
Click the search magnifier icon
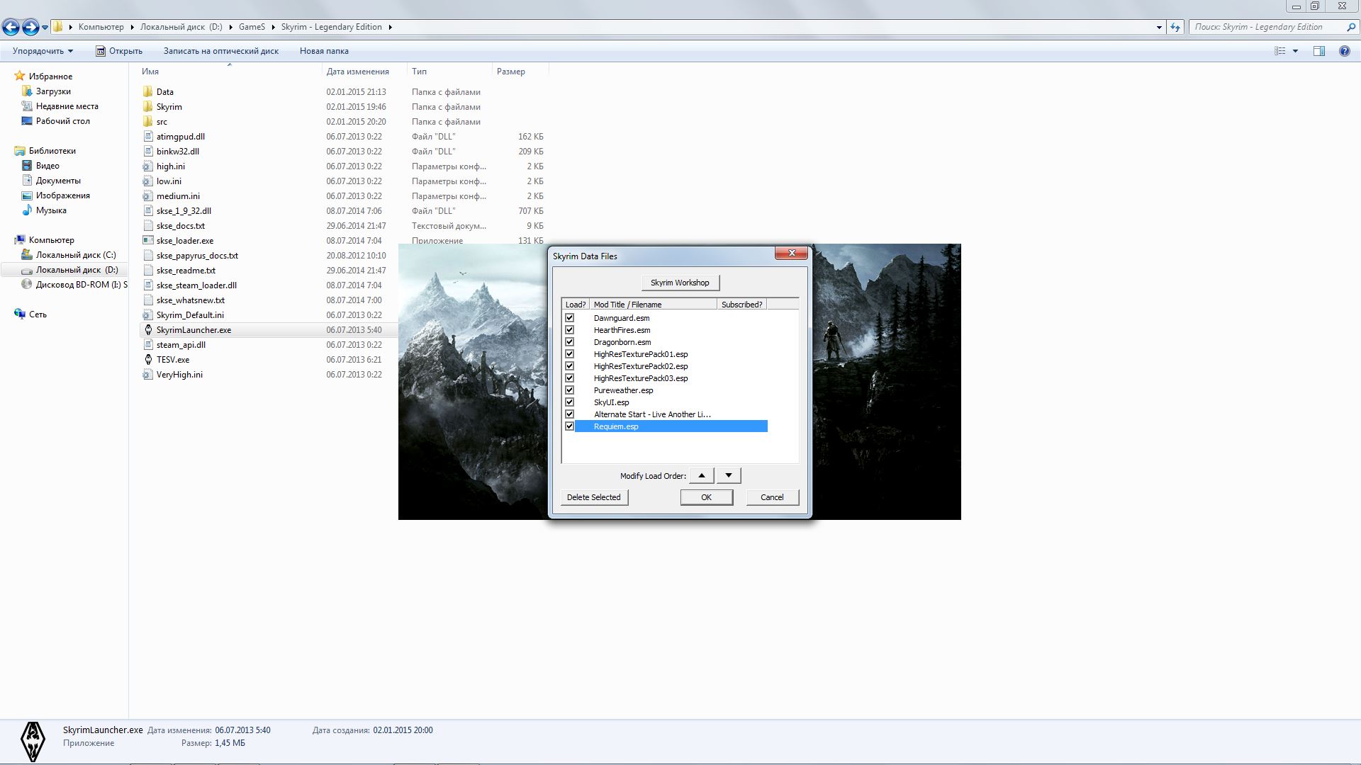(1350, 27)
